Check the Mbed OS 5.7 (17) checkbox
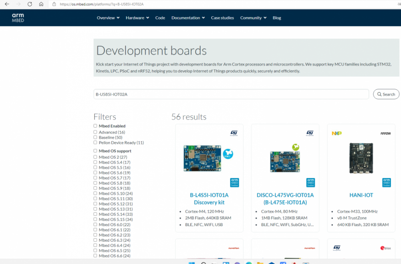 (x=95, y=178)
